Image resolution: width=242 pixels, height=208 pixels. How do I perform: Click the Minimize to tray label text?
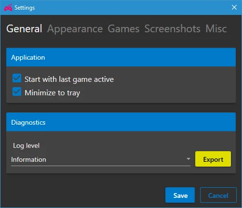click(52, 93)
